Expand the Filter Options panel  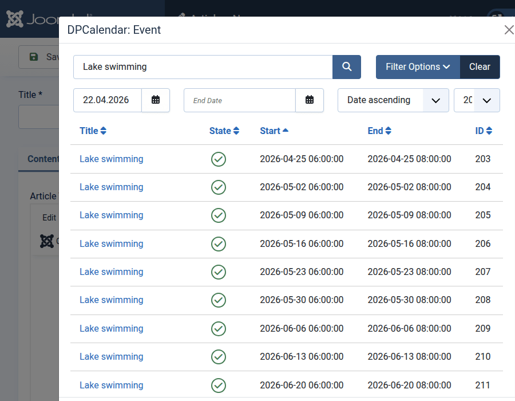click(x=418, y=67)
